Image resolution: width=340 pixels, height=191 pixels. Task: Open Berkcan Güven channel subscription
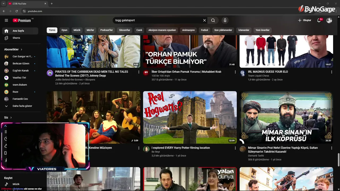coord(20,64)
